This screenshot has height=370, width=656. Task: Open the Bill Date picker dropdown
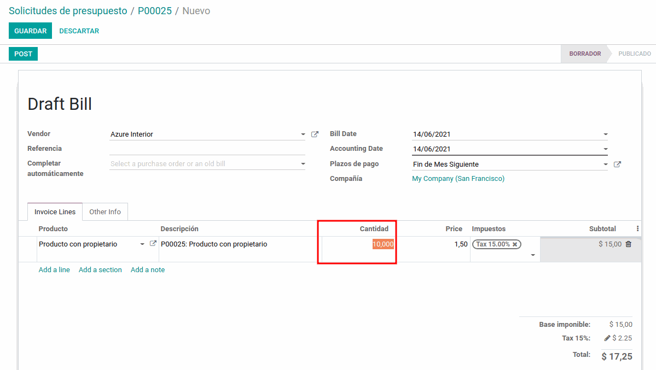click(x=605, y=134)
